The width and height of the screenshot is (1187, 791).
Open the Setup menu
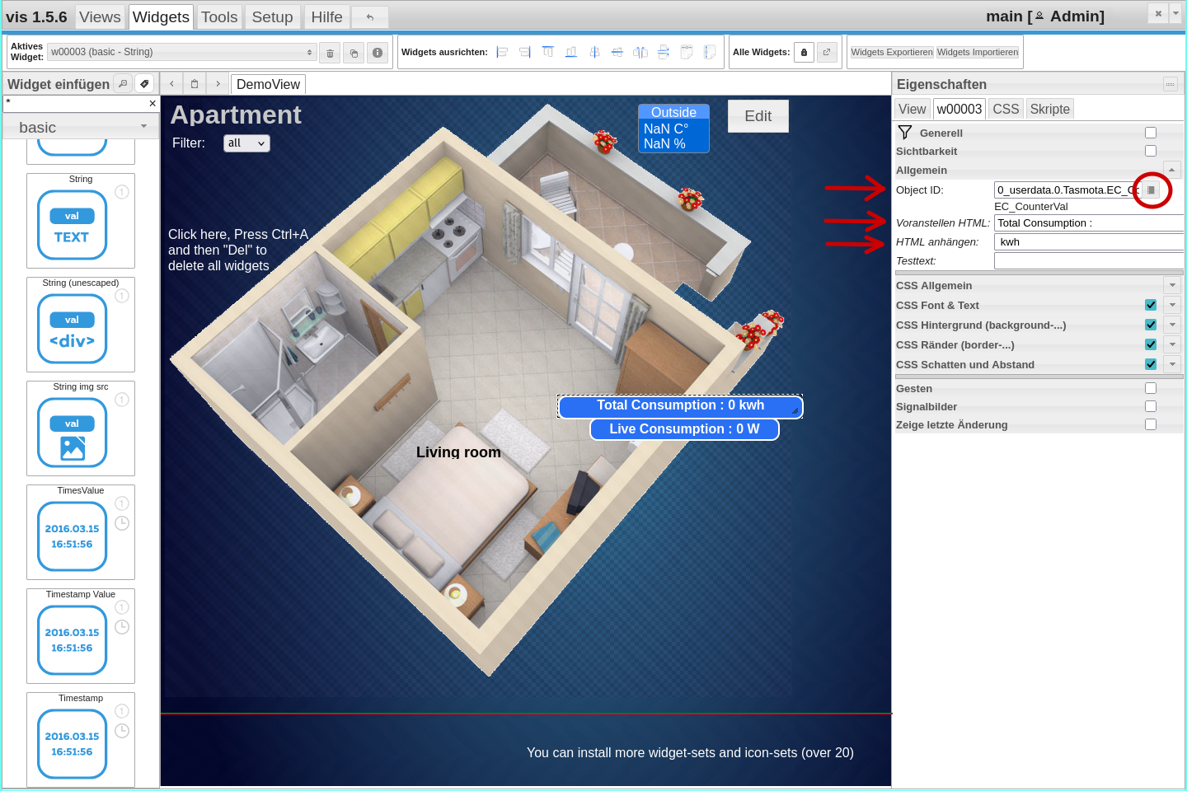[x=272, y=16]
